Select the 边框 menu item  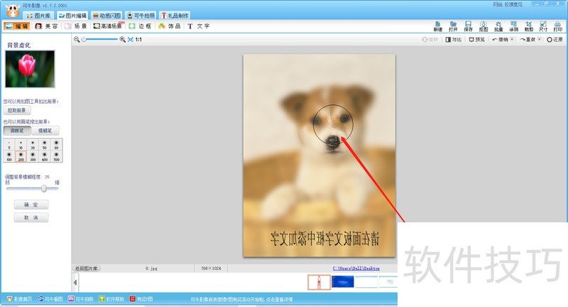(140, 26)
